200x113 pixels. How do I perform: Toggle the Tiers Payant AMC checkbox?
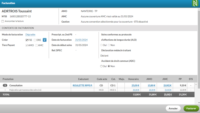36,45
